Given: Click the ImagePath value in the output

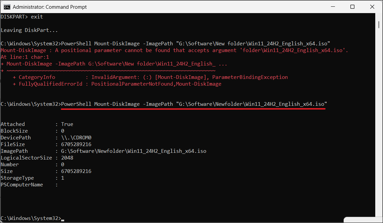Looking at the screenshot, I should (x=134, y=151).
